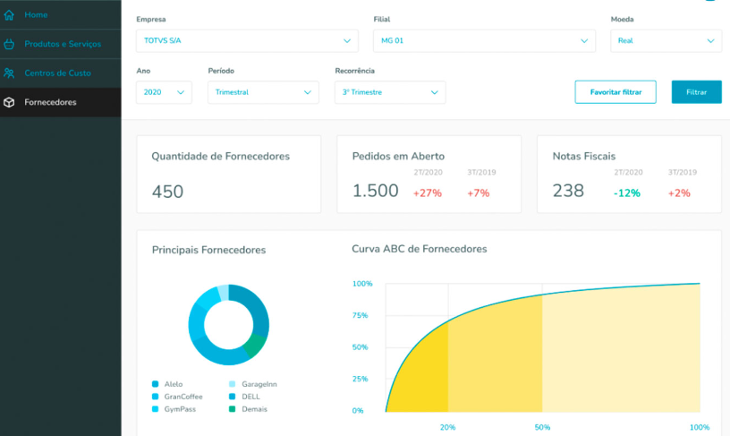730x436 pixels.
Task: Expand the Recorrência dropdown showing 3º Trimestre
Action: (x=389, y=92)
